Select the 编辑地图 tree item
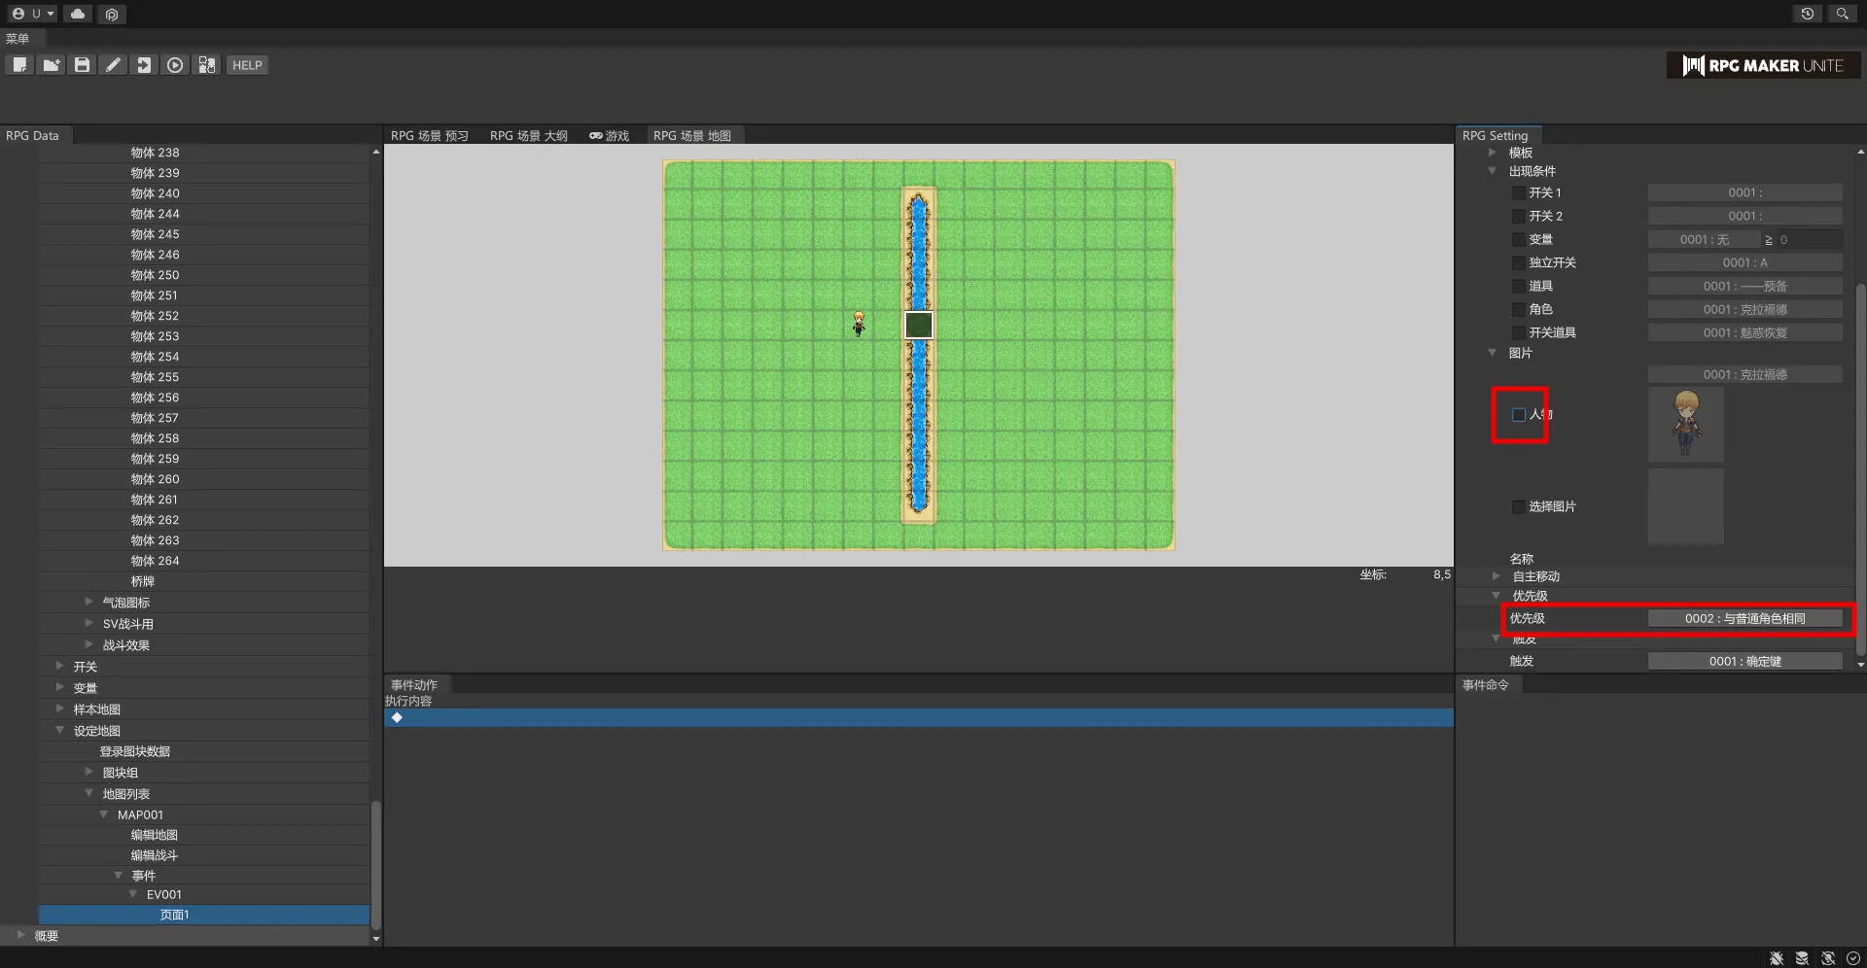This screenshot has width=1867, height=968. tap(154, 836)
